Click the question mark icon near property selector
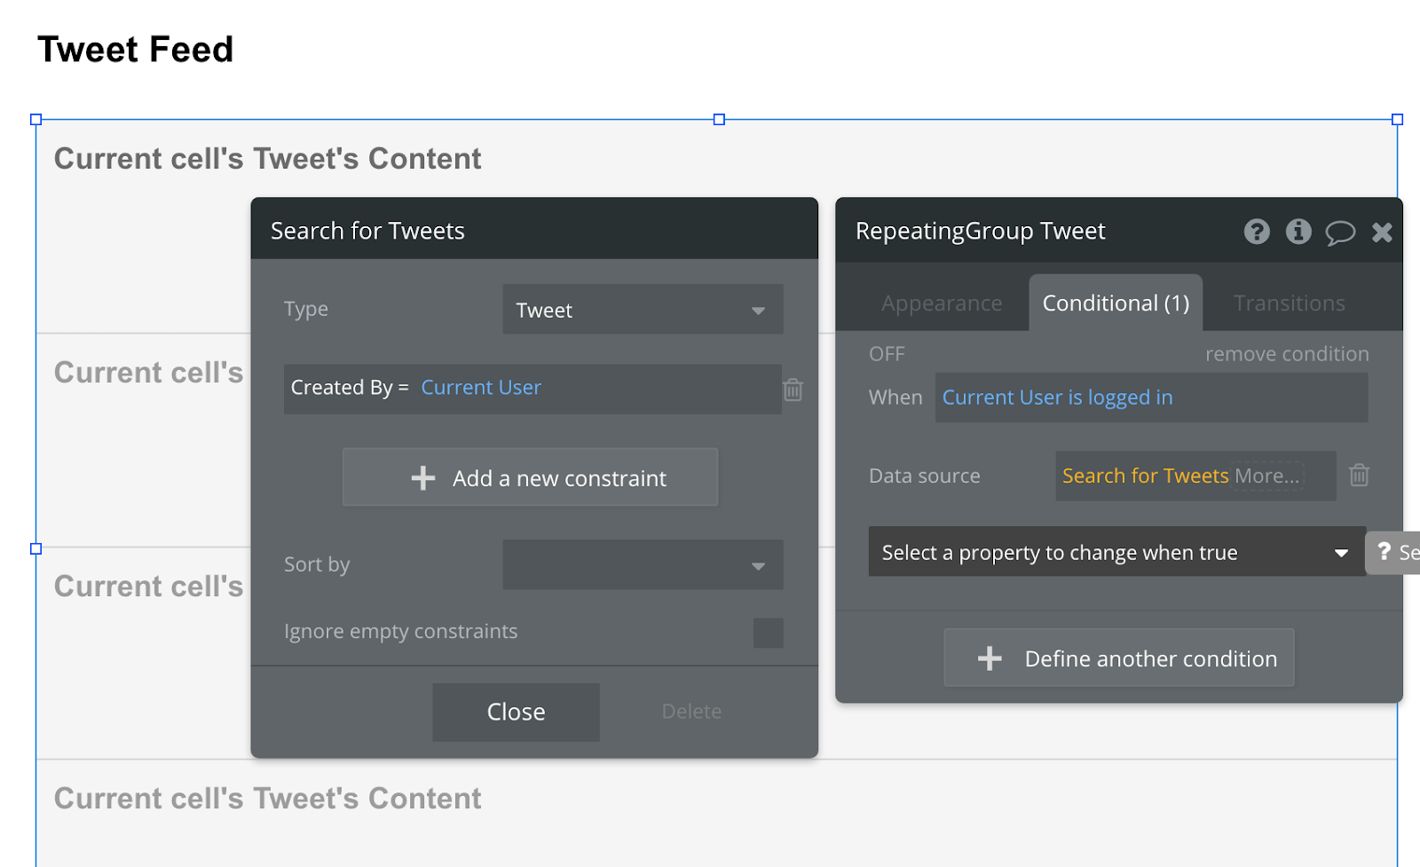 pyautogui.click(x=1384, y=552)
